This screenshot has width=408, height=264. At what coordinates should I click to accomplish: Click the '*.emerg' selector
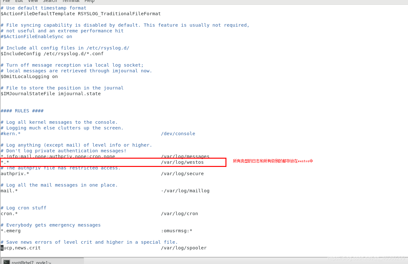point(10,231)
